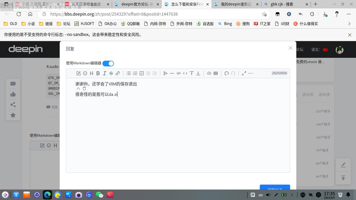
Task: Like the post using the thumbs-up icon
Action: coord(13,94)
